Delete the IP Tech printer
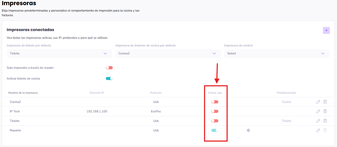 pyautogui.click(x=325, y=111)
